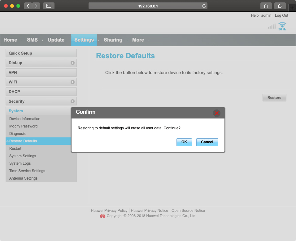Click the signal strength bars icon
This screenshot has height=241, width=296.
271,26
